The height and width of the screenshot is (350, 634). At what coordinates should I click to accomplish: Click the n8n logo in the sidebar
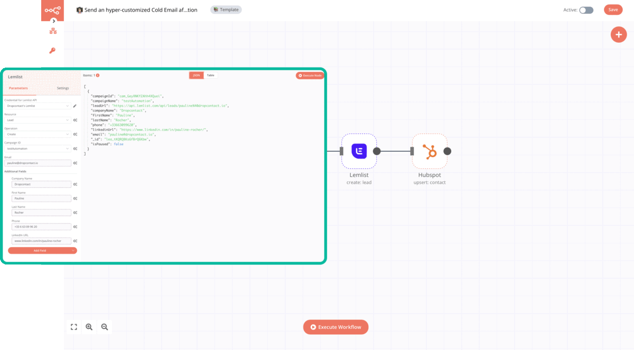tap(52, 10)
